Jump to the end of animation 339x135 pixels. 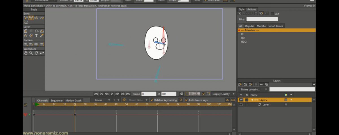[x=128, y=94]
